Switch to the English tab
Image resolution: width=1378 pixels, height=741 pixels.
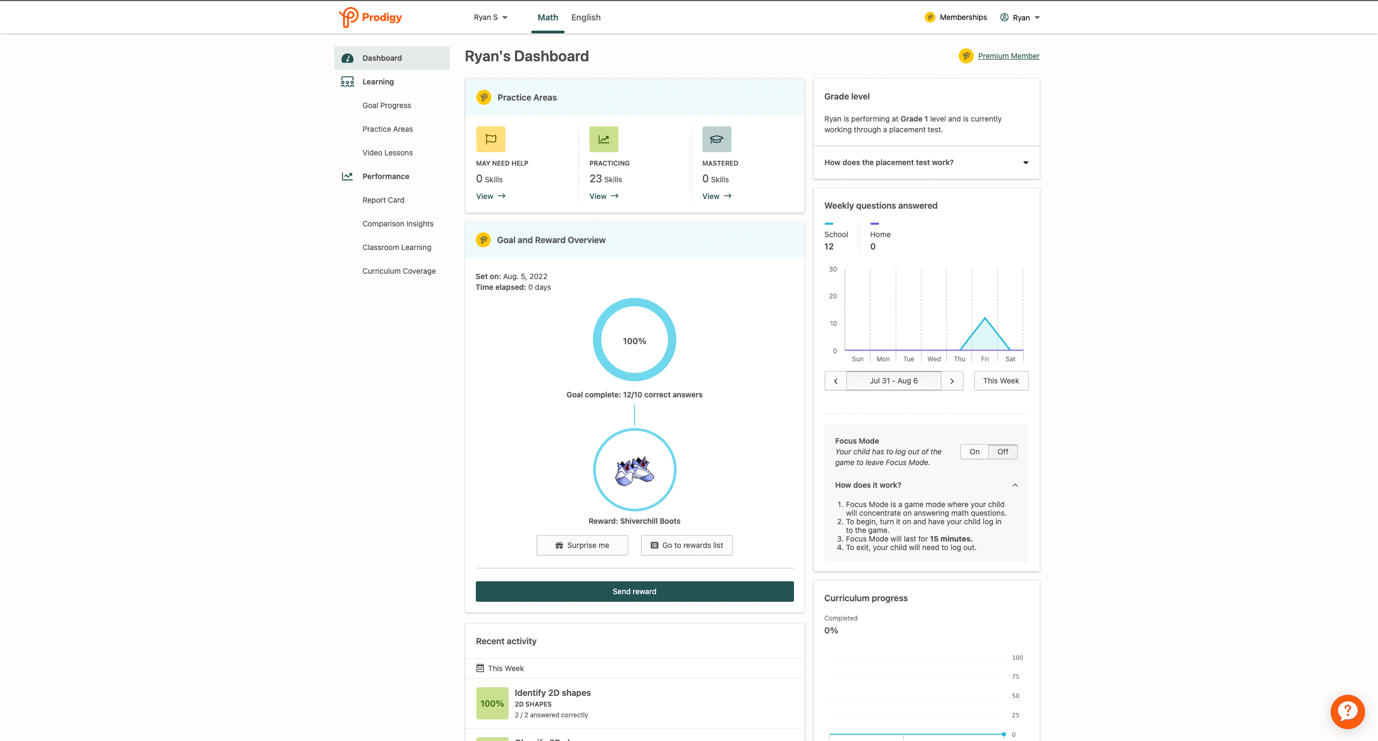point(586,17)
